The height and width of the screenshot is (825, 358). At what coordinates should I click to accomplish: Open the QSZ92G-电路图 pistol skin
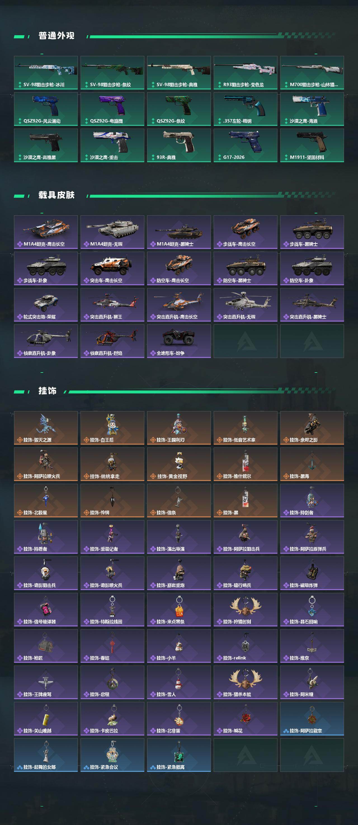[x=112, y=109]
